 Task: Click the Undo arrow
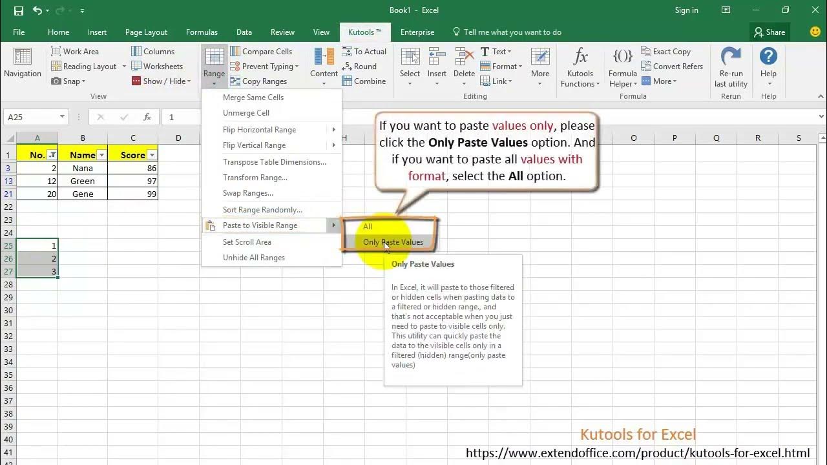coord(37,10)
